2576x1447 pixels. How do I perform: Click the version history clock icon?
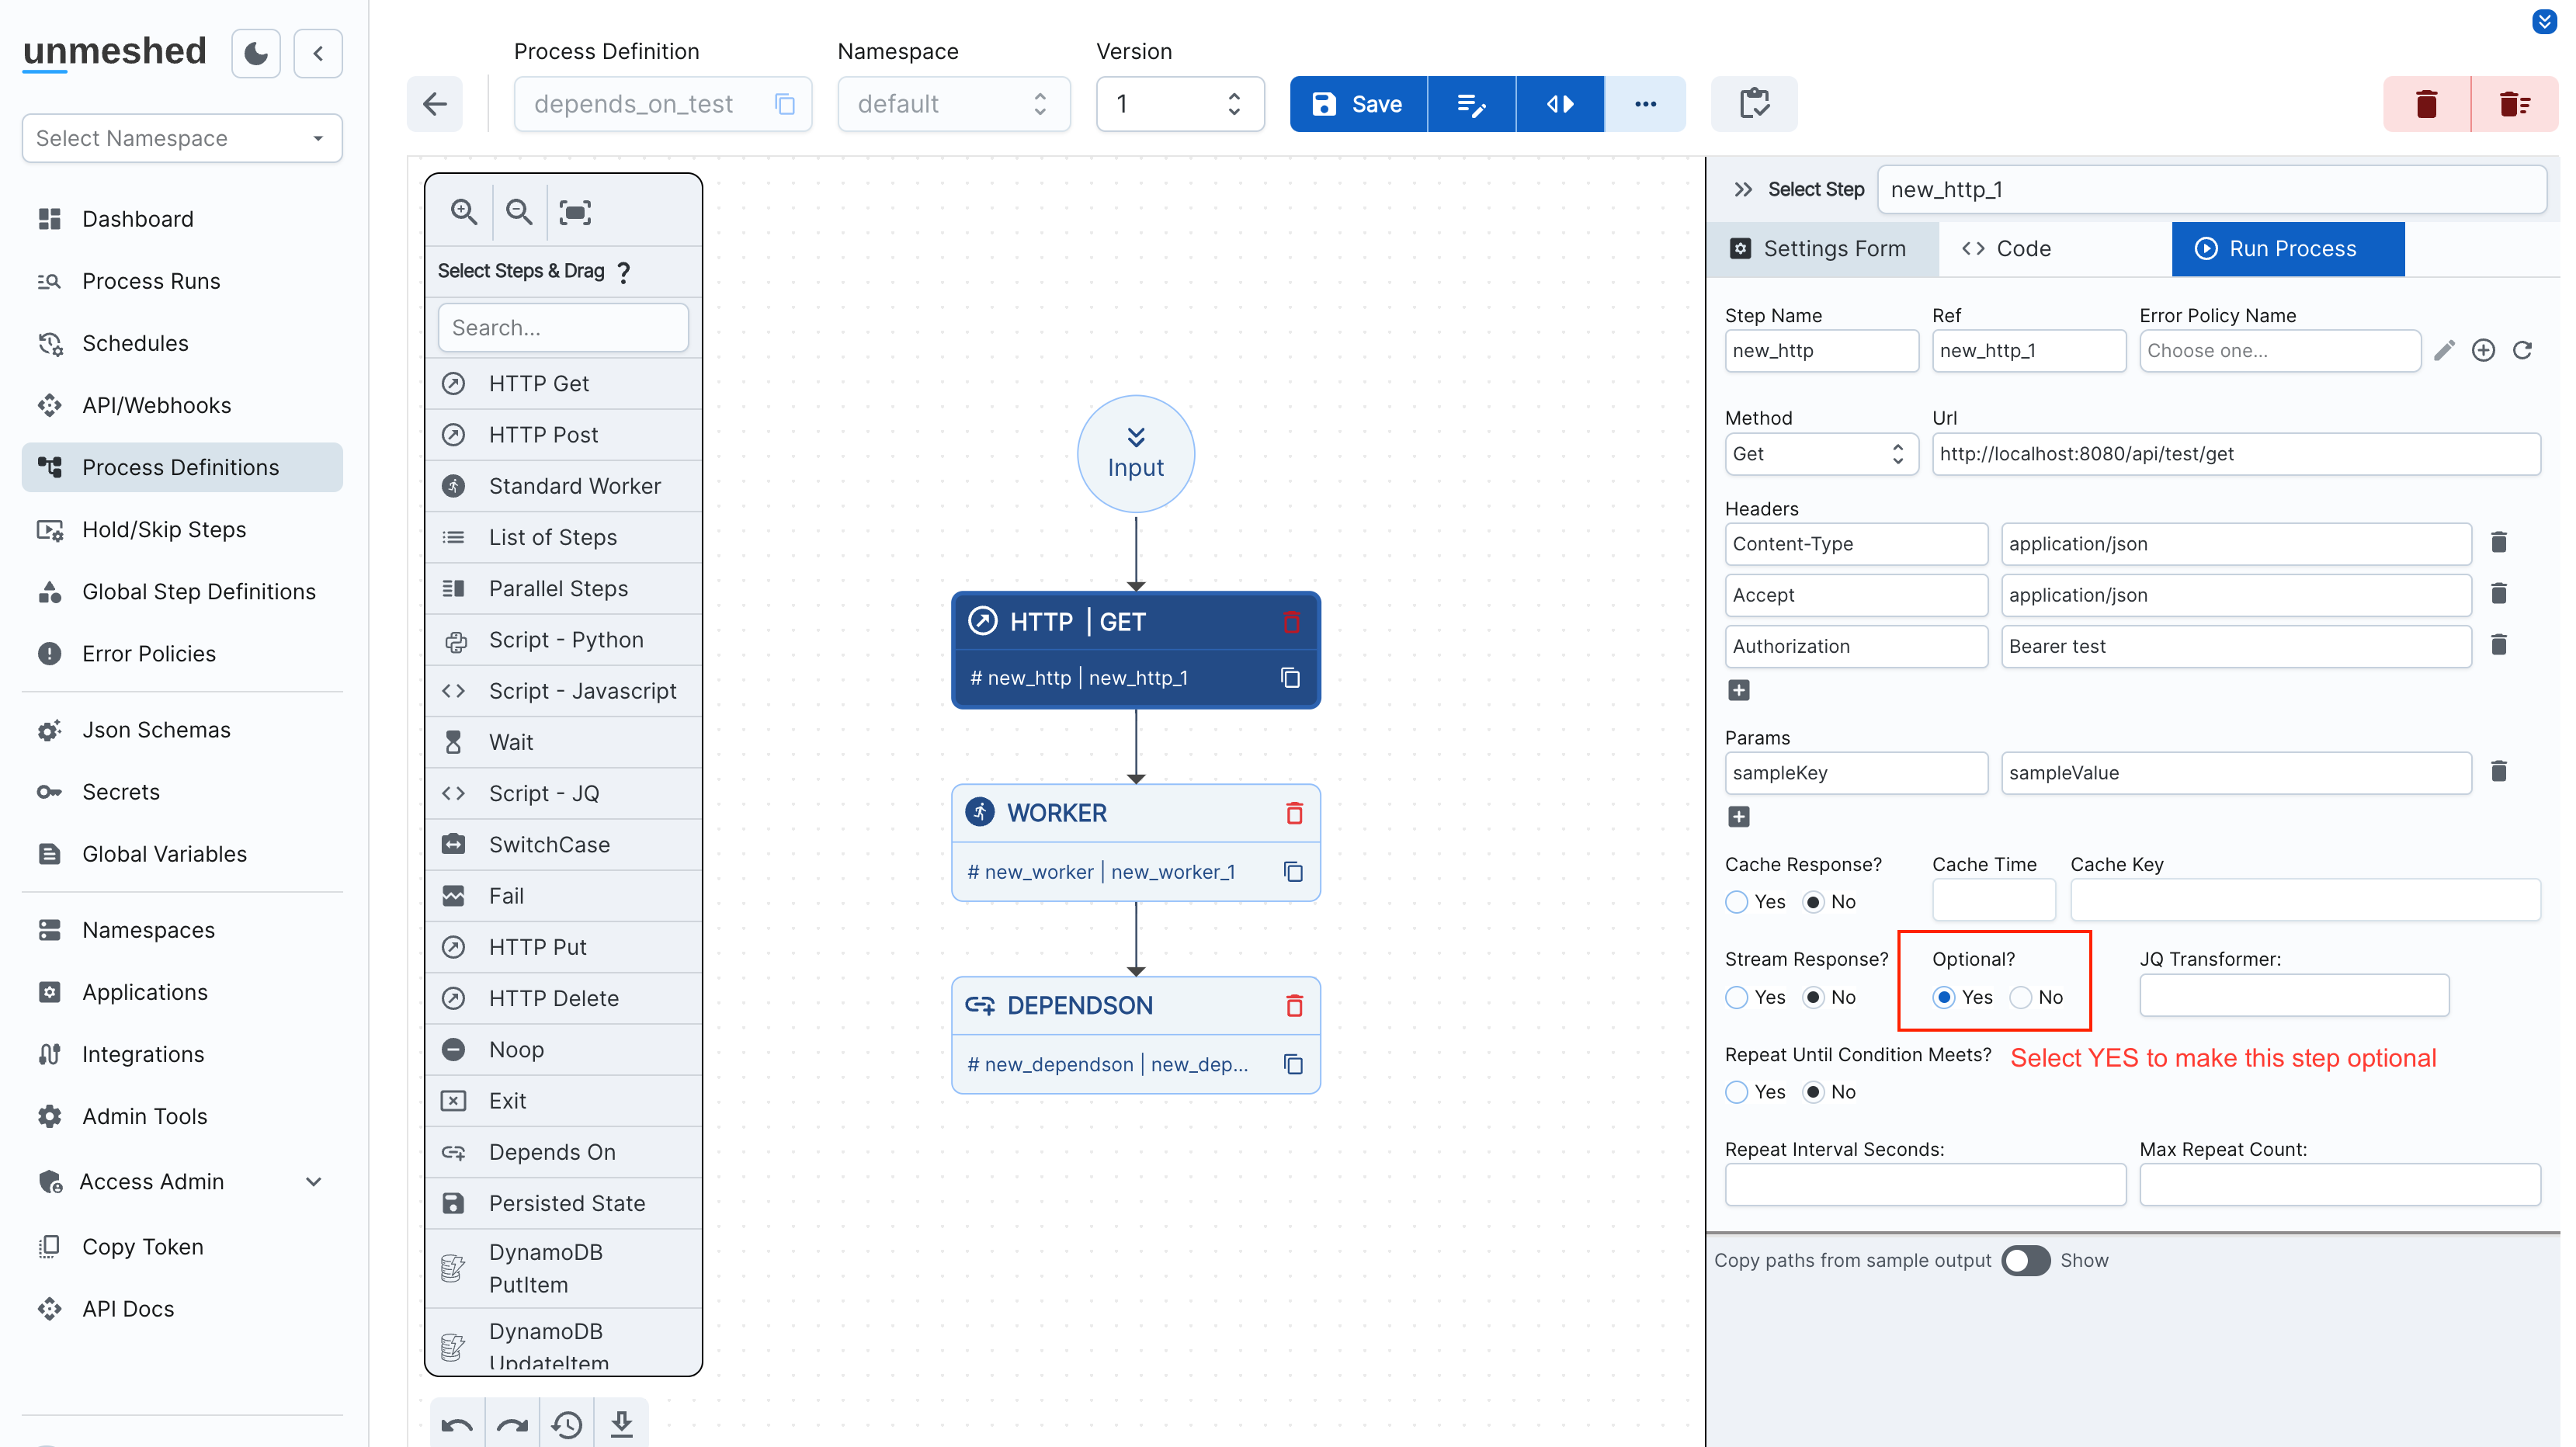pyautogui.click(x=567, y=1424)
